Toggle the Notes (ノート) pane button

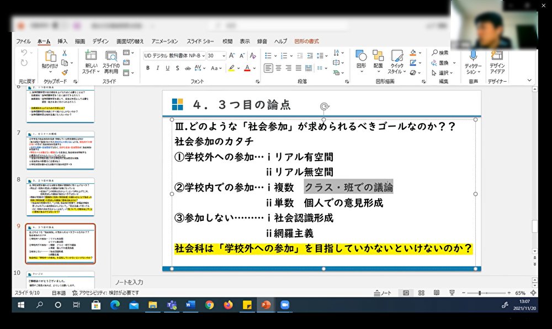click(383, 293)
